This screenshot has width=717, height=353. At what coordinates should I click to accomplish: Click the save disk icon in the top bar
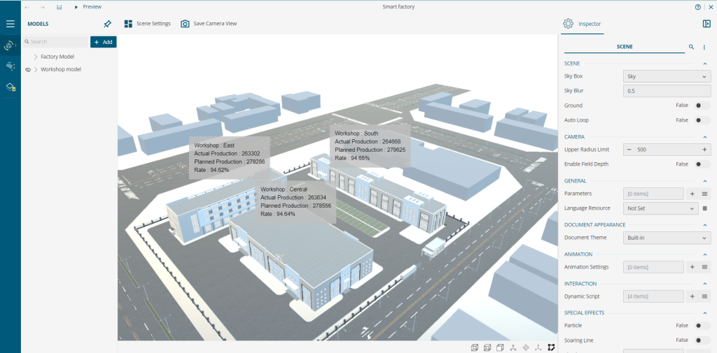[59, 6]
